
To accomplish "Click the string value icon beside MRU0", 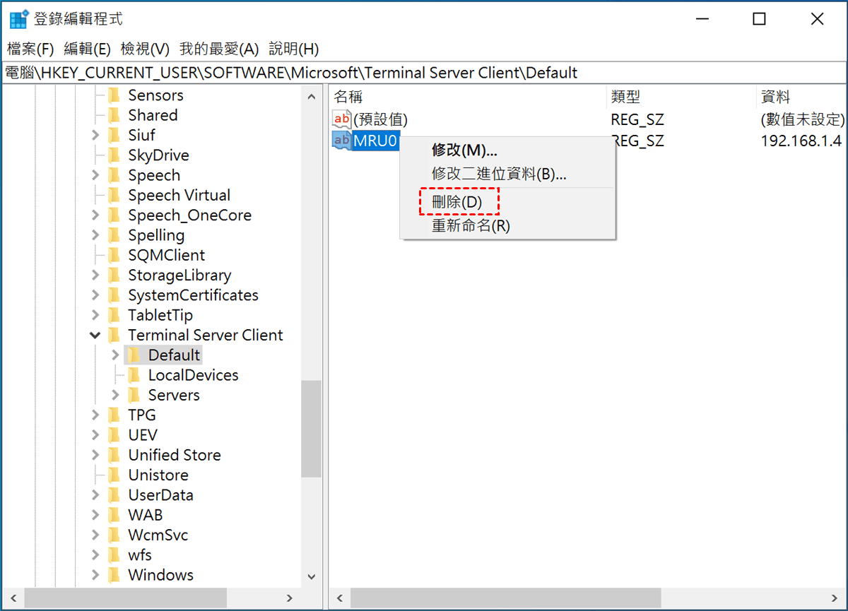I will click(341, 141).
